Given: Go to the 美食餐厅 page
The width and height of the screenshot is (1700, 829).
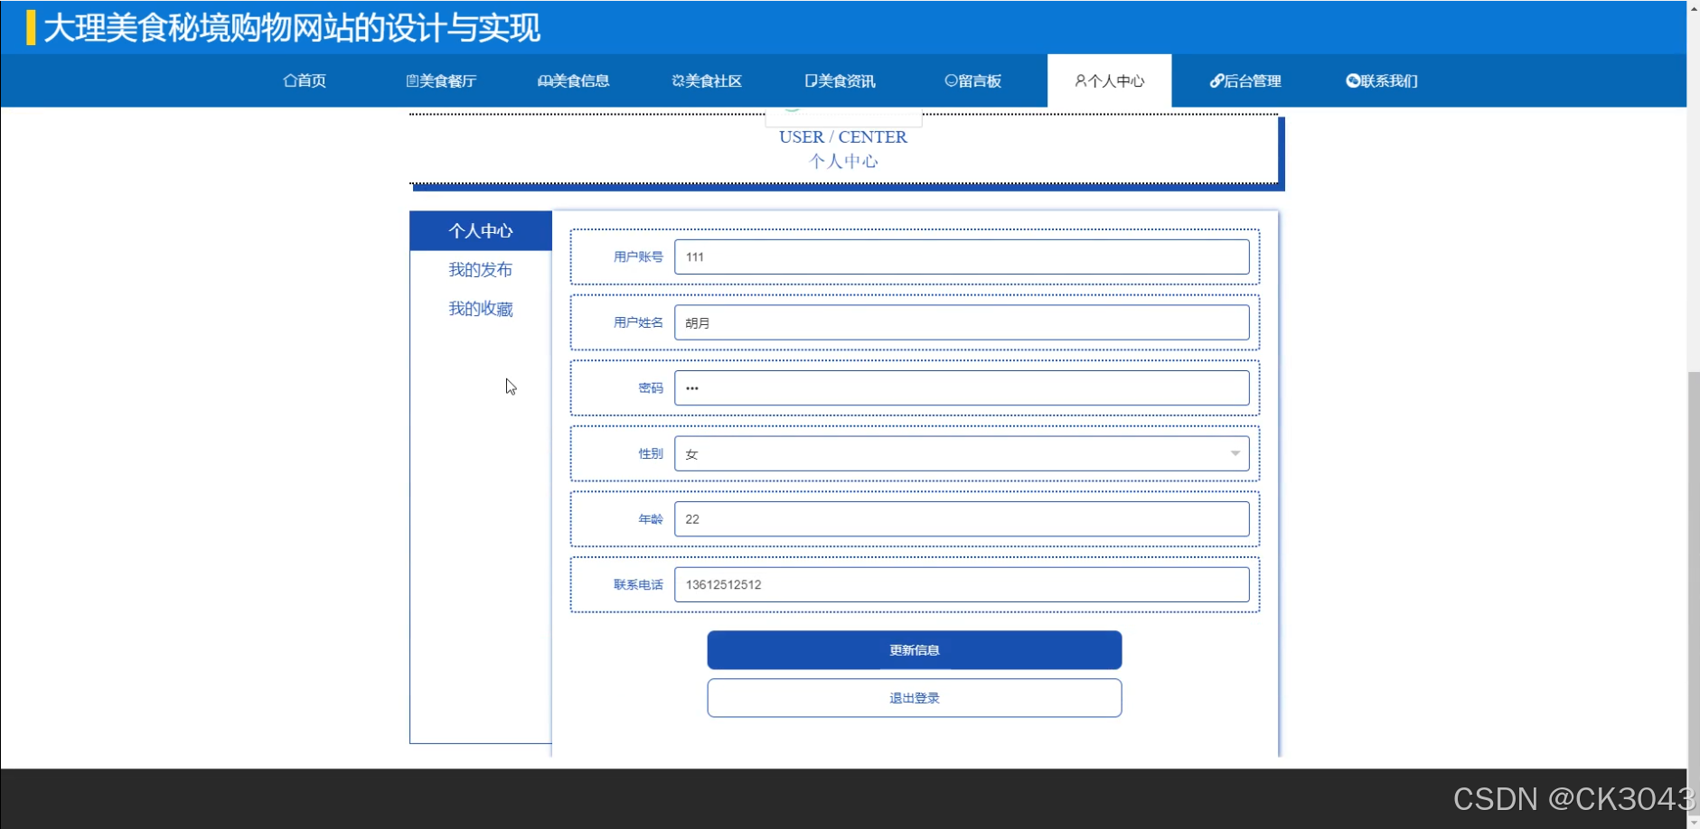Looking at the screenshot, I should pos(441,80).
